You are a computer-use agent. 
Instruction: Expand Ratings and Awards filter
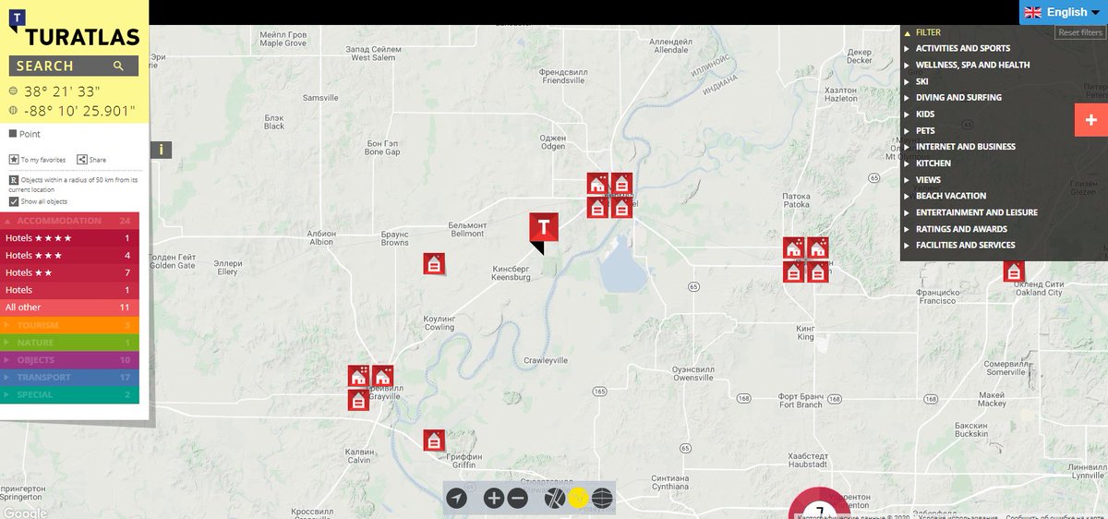[x=961, y=229]
